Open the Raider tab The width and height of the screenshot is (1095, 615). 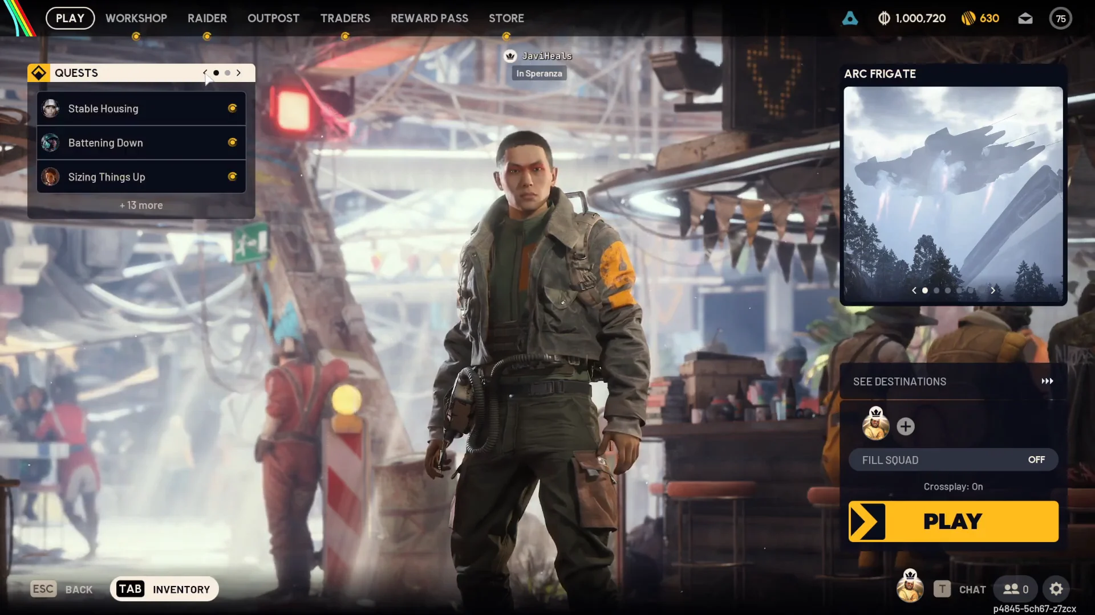coord(207,18)
